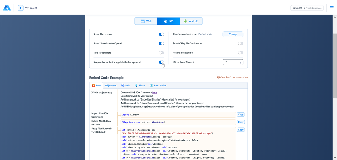The height and width of the screenshot is (160, 337).
Task: Click the Microphone Timeout input field
Action: (x=231, y=62)
